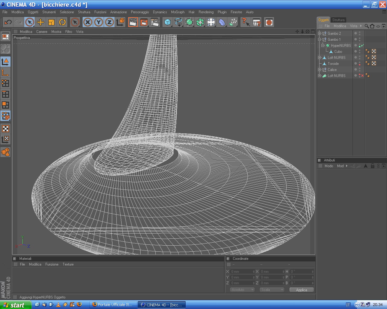Select the Rotate tool
Viewport: 387px width, 309px height.
coord(62,22)
